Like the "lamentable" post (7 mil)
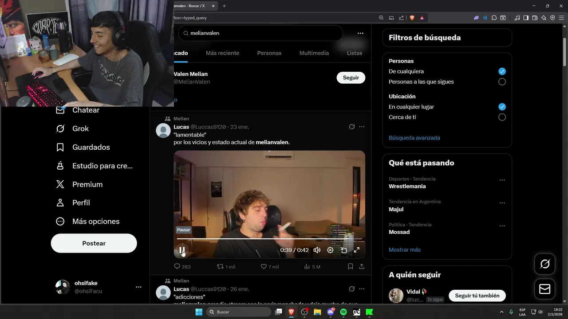The width and height of the screenshot is (568, 319). click(269, 266)
